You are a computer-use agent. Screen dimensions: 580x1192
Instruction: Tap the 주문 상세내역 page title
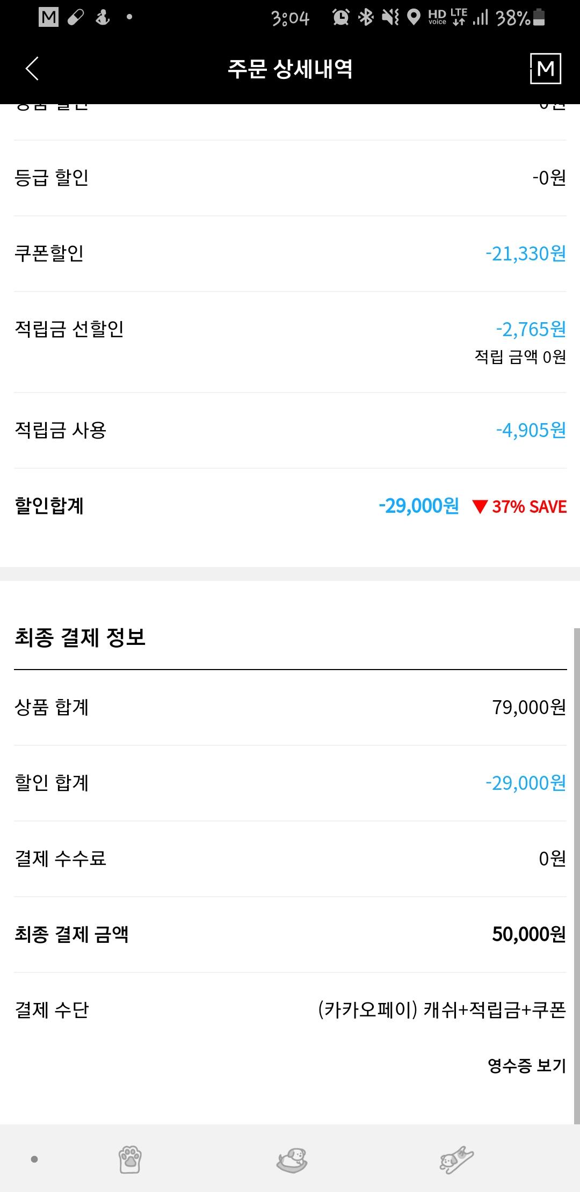point(290,69)
